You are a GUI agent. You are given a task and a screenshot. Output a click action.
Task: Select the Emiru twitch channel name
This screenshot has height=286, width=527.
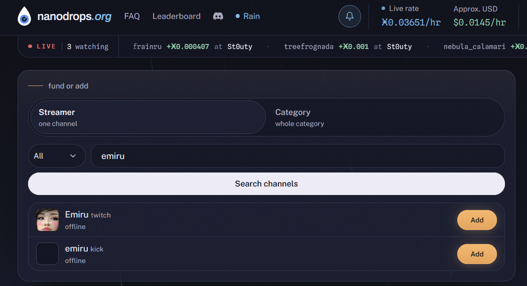tap(77, 214)
